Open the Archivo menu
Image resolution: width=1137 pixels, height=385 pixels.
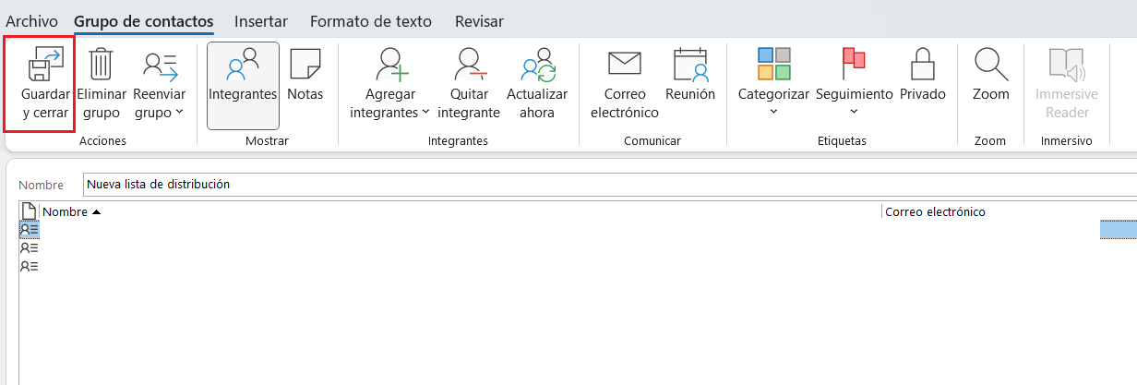(32, 21)
